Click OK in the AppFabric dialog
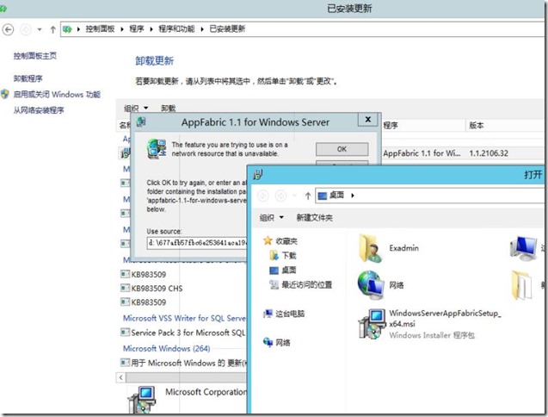548x417 pixels. pyautogui.click(x=342, y=149)
